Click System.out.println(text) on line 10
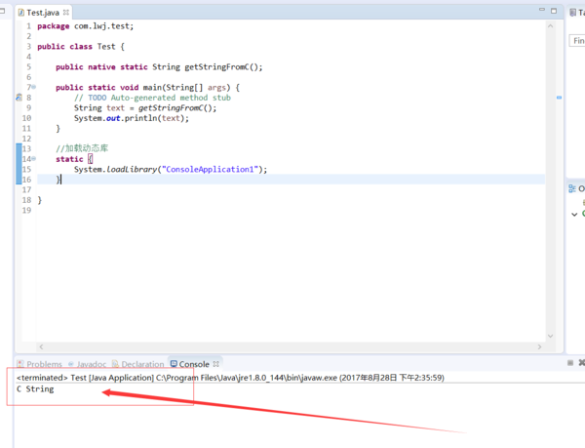This screenshot has width=585, height=448. [132, 118]
